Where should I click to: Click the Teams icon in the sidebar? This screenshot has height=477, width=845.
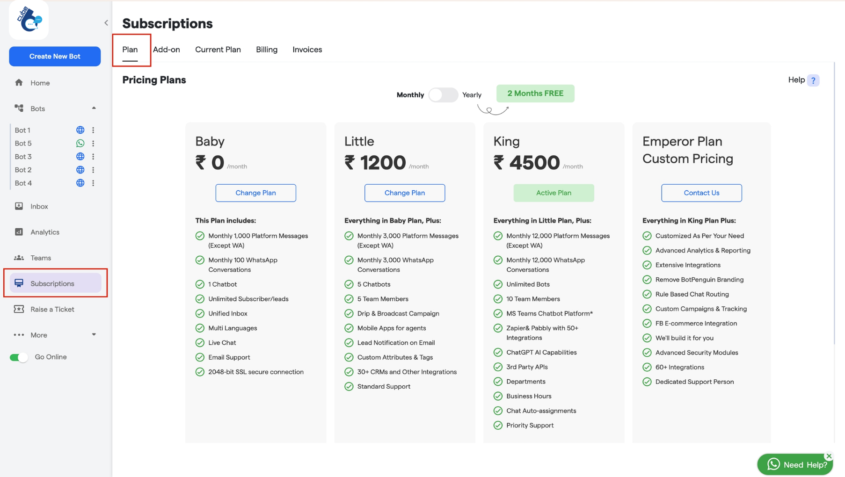point(20,258)
